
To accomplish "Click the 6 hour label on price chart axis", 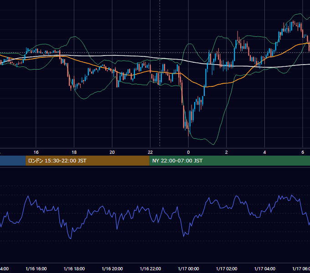I will 303,152.
